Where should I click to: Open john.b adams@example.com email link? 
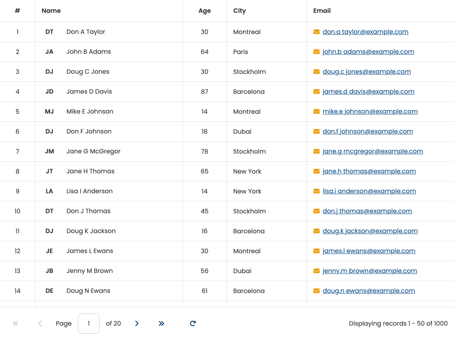coord(368,52)
